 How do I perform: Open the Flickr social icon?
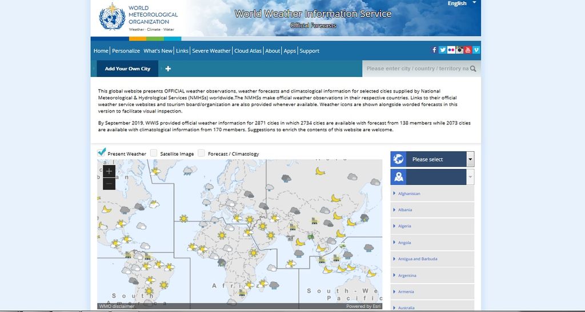(451, 50)
